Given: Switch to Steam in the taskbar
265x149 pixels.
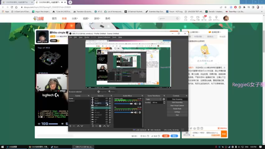Looking at the screenshot, I should coord(55,147).
